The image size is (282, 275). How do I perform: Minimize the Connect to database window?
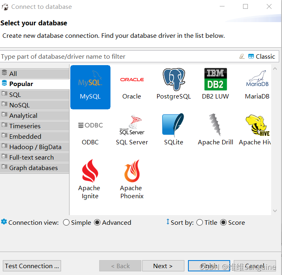(x=222, y=6)
